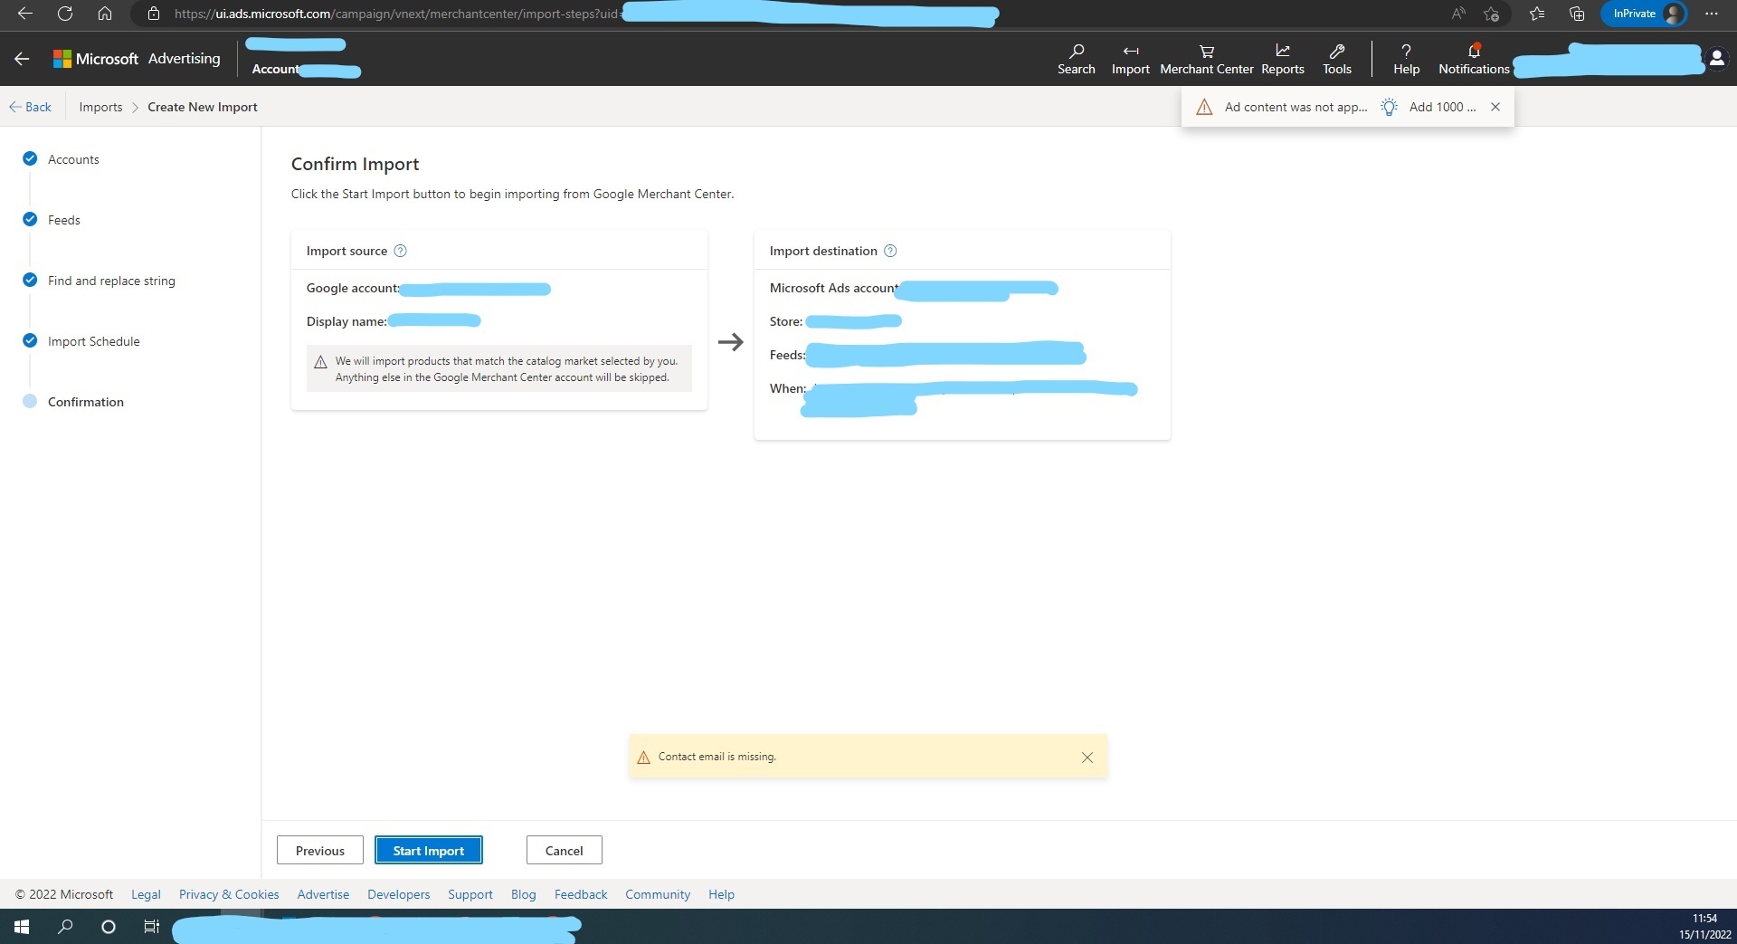
Task: Open the user account avatar icon
Action: [x=1716, y=59]
